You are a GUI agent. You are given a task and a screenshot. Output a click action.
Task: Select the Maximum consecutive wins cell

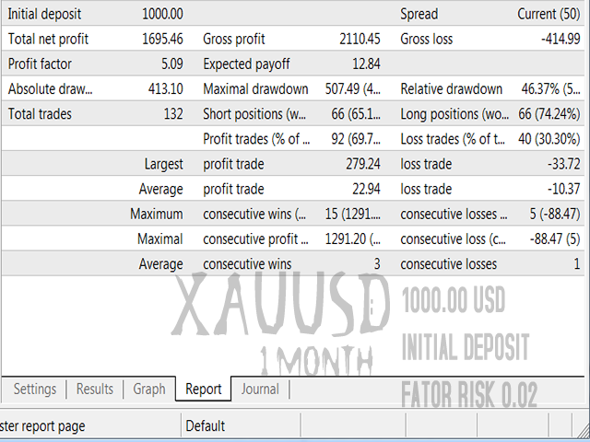pos(254,215)
